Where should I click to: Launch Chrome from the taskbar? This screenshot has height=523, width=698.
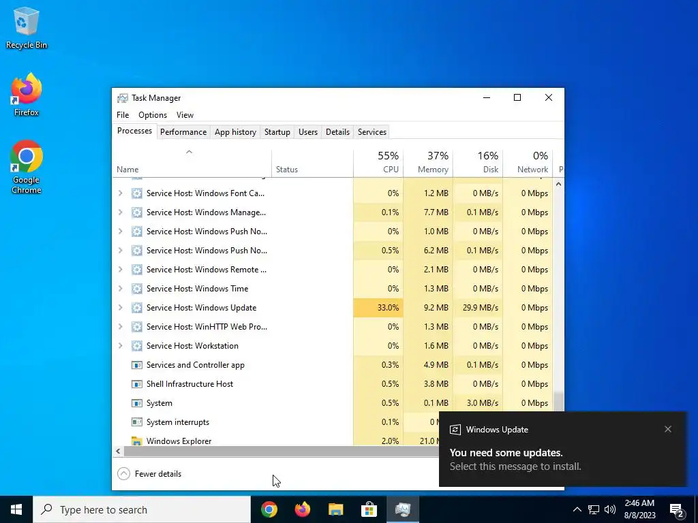point(269,509)
